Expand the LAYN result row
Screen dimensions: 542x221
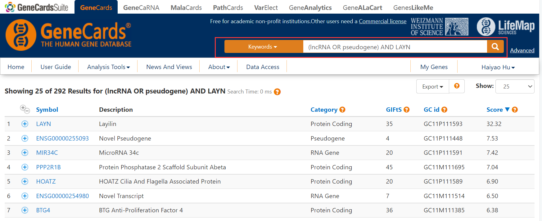click(25, 124)
